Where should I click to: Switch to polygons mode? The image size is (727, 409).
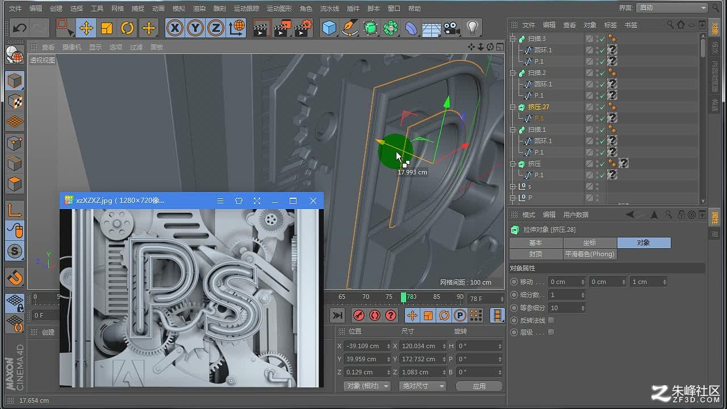pos(15,184)
